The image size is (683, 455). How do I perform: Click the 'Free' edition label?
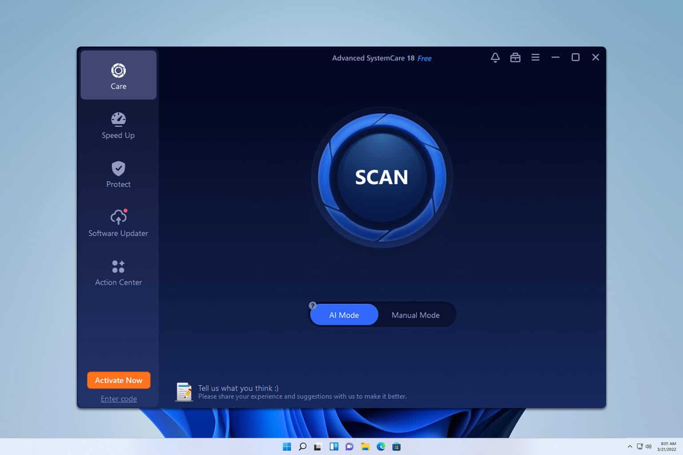(424, 58)
